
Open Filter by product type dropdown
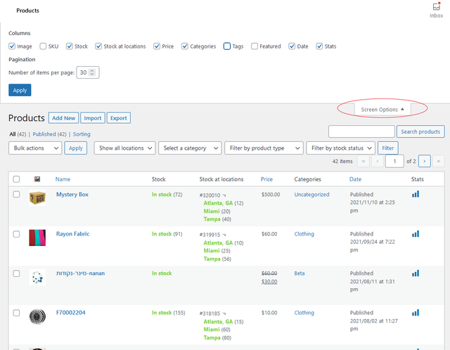click(264, 148)
